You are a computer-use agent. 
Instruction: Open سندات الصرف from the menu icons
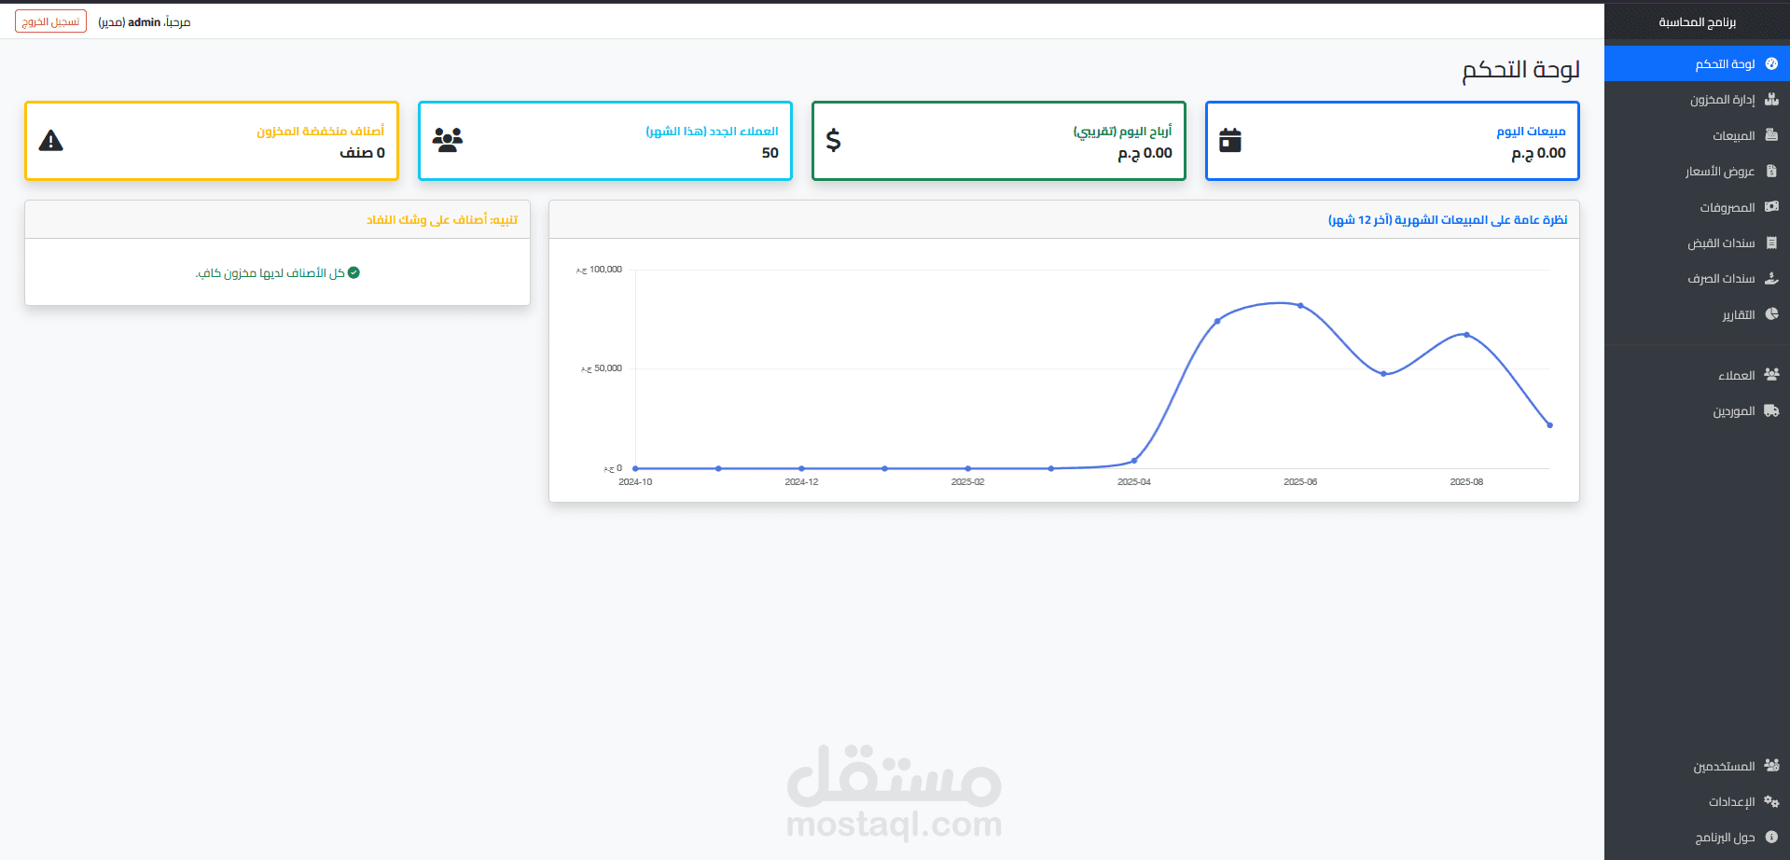pos(1771,278)
